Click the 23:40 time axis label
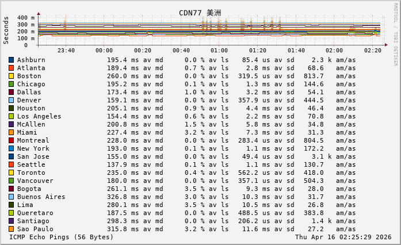The height and width of the screenshot is (245, 401). tap(66, 51)
